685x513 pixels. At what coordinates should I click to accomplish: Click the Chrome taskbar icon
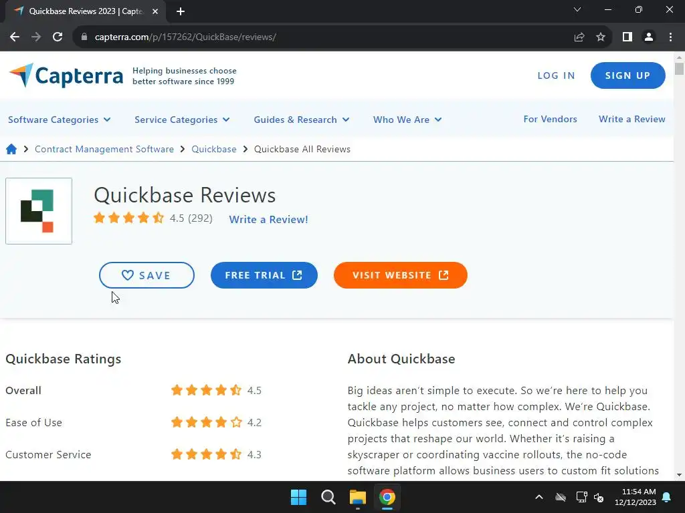[x=387, y=497]
